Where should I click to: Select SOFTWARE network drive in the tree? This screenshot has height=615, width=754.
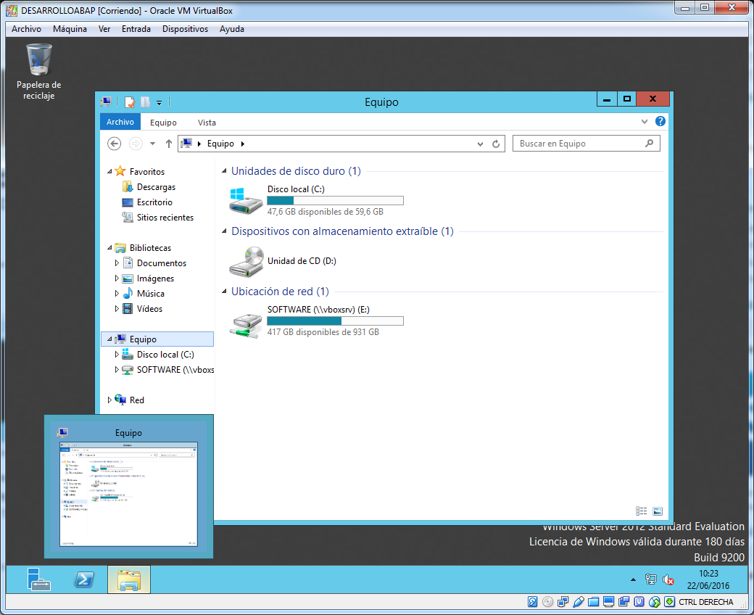(x=175, y=370)
